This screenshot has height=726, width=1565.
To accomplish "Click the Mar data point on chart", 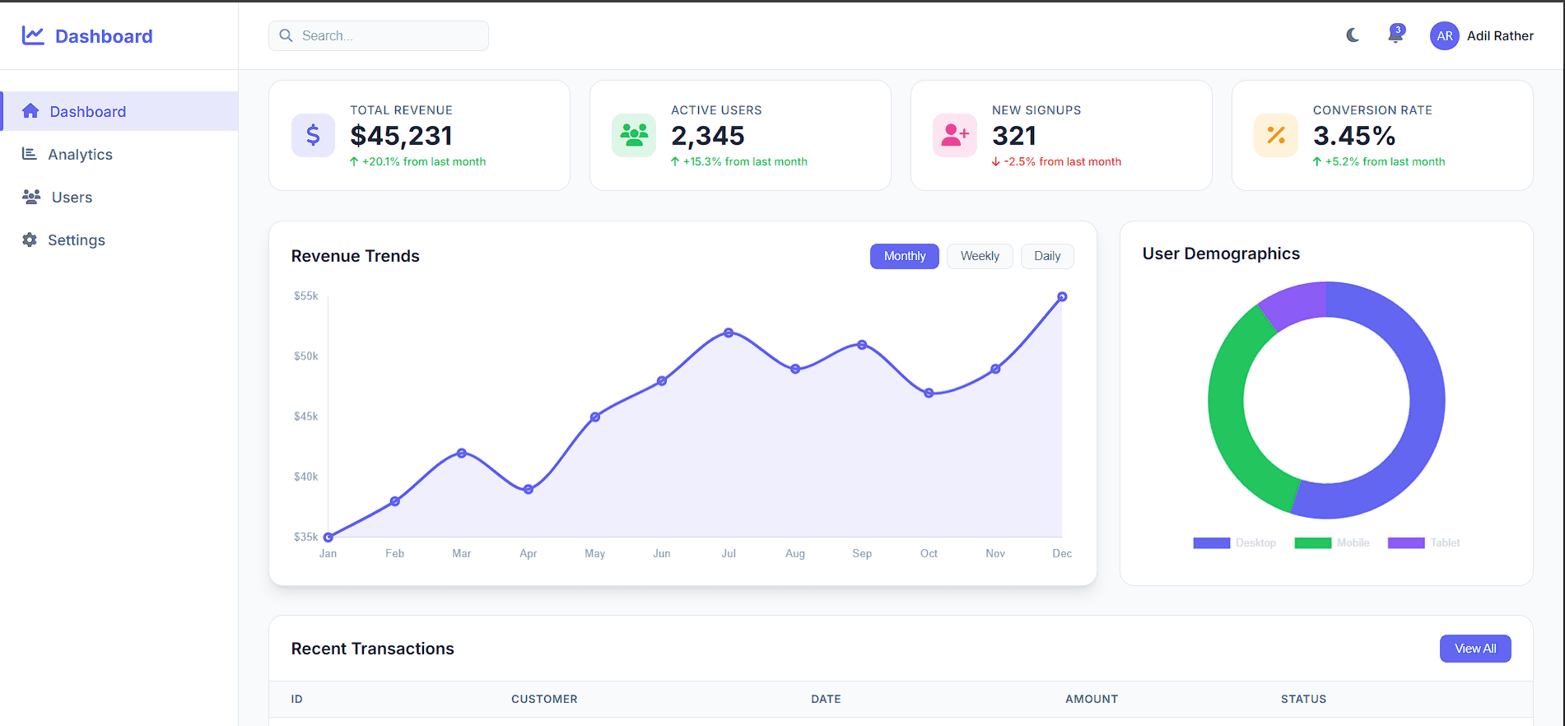I will pyautogui.click(x=462, y=454).
